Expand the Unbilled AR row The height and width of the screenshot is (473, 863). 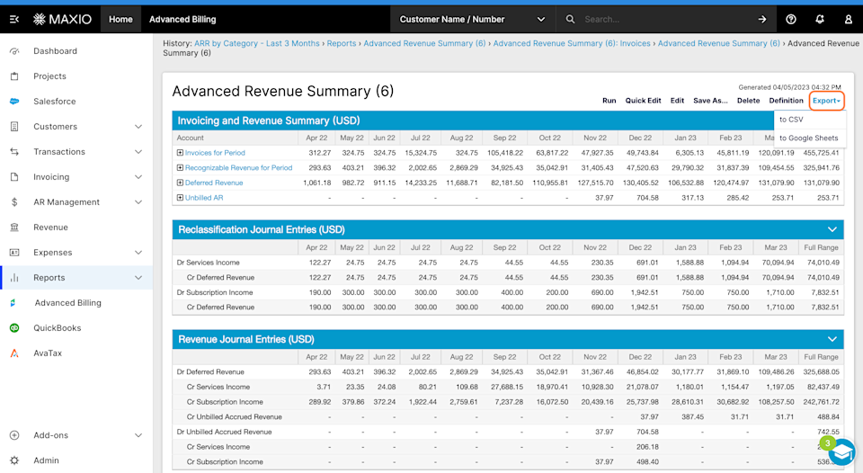click(x=180, y=198)
